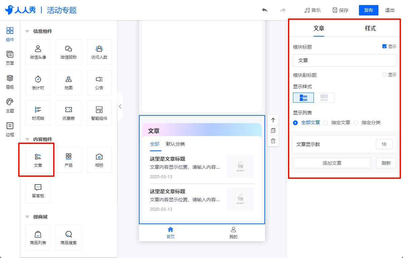Insert the 时间轴 timeline component
Screen dimensions: 403x258
click(x=38, y=113)
